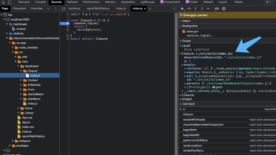This screenshot has height=155, width=276.
Task: Click line number 6 in the gutter
Action: pyautogui.click(x=67, y=30)
